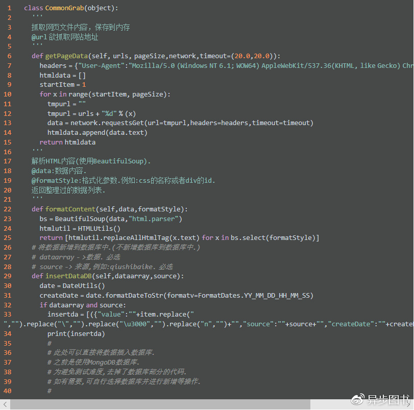Viewport: 414px width, 410px height.
Task: Click the '# 如有需要,可自行选择数据库' comment line
Action: pos(124,381)
